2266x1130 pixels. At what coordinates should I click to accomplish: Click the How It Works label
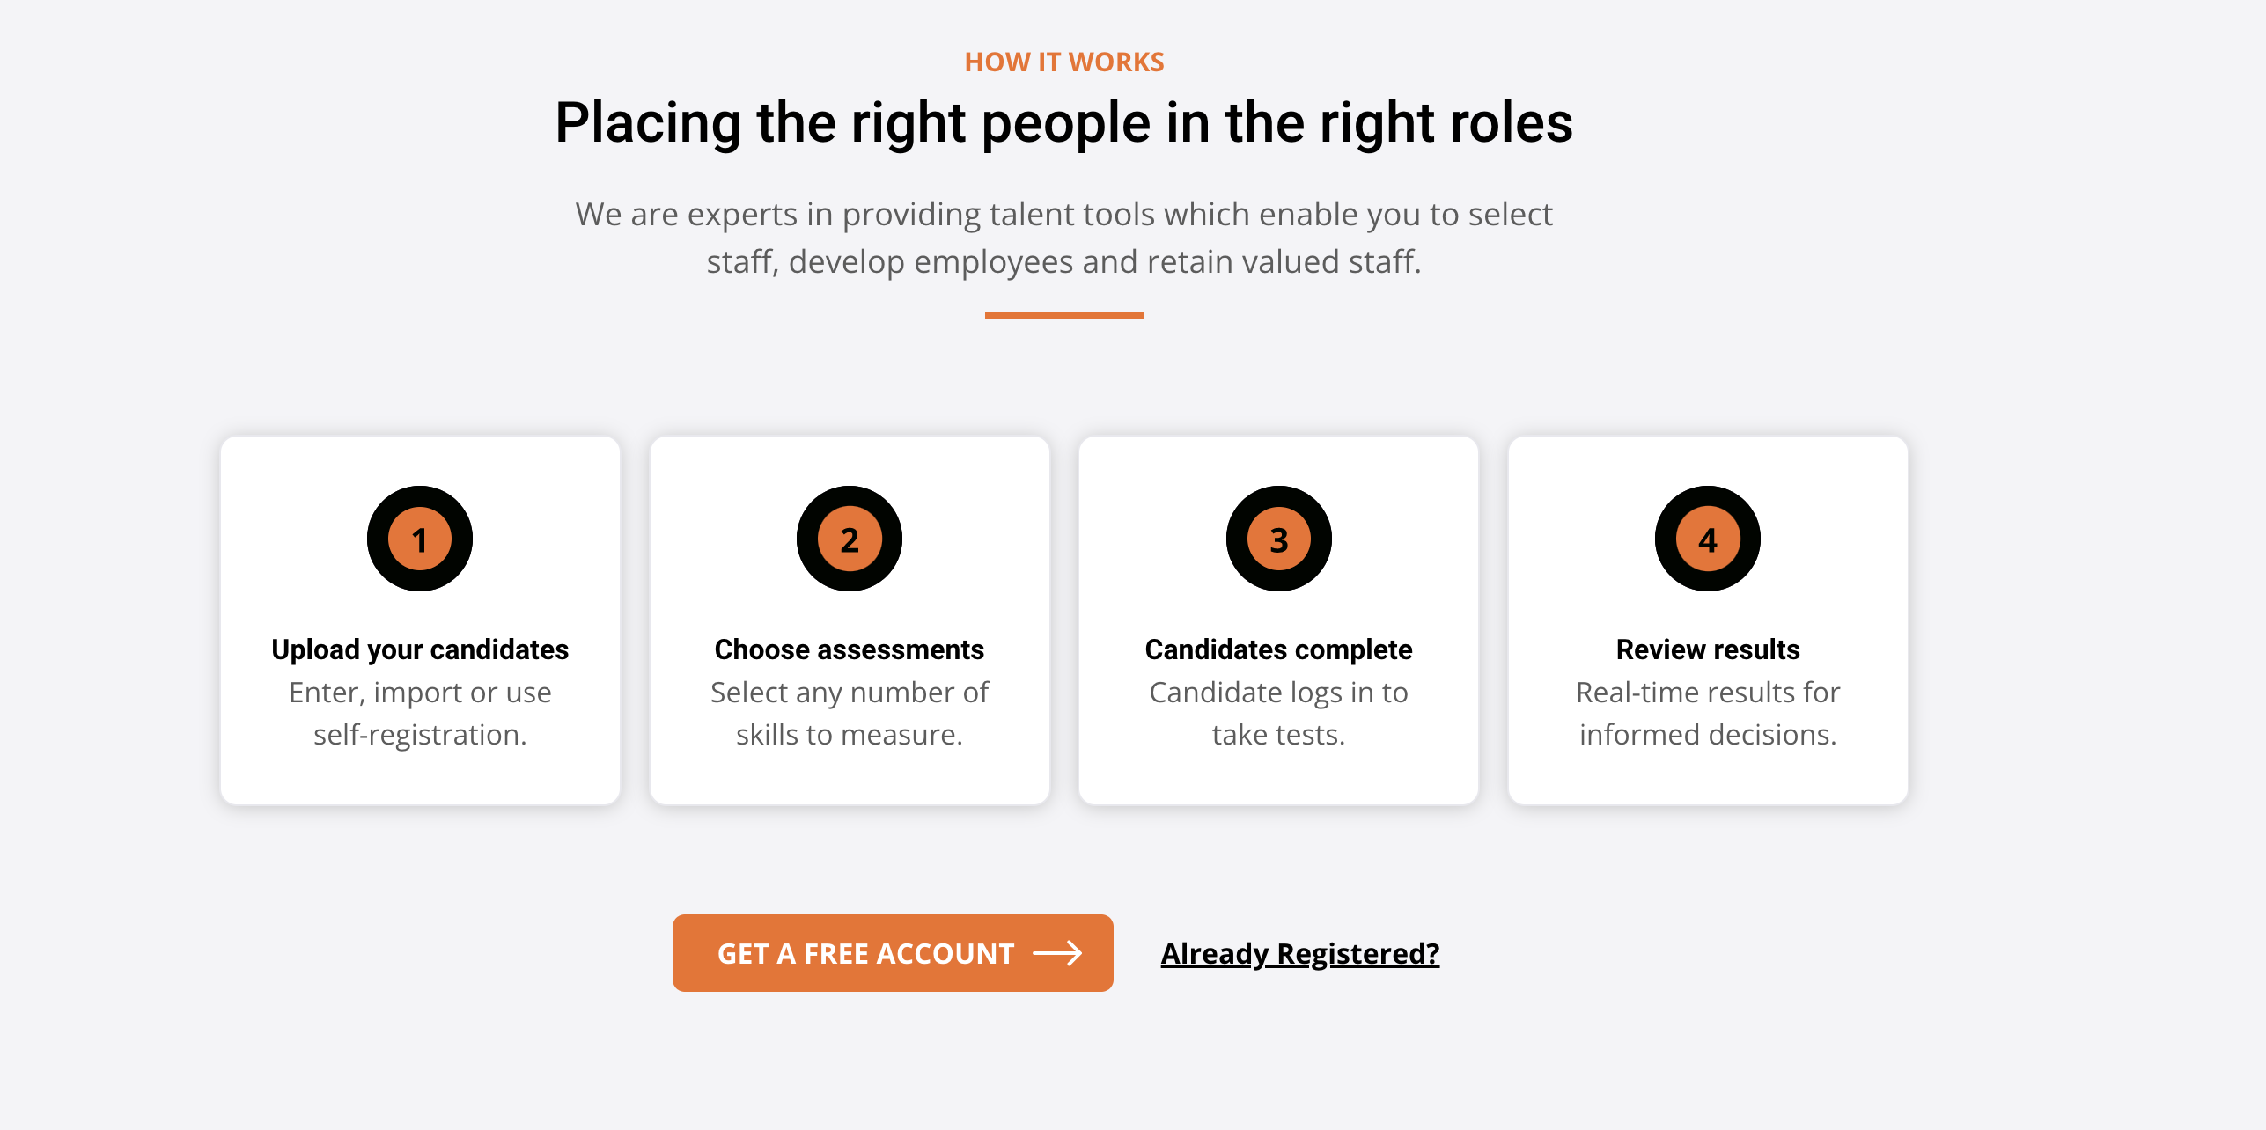1064,62
